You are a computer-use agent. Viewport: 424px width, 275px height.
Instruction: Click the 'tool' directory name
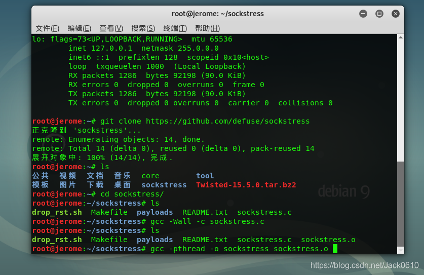[x=205, y=176]
